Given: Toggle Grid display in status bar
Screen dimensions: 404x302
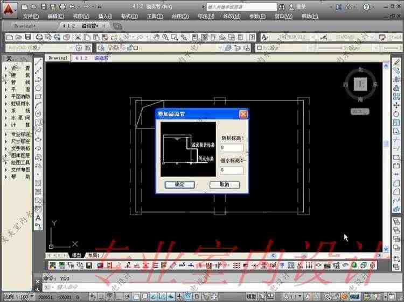Looking at the screenshot, I should point(110,297).
